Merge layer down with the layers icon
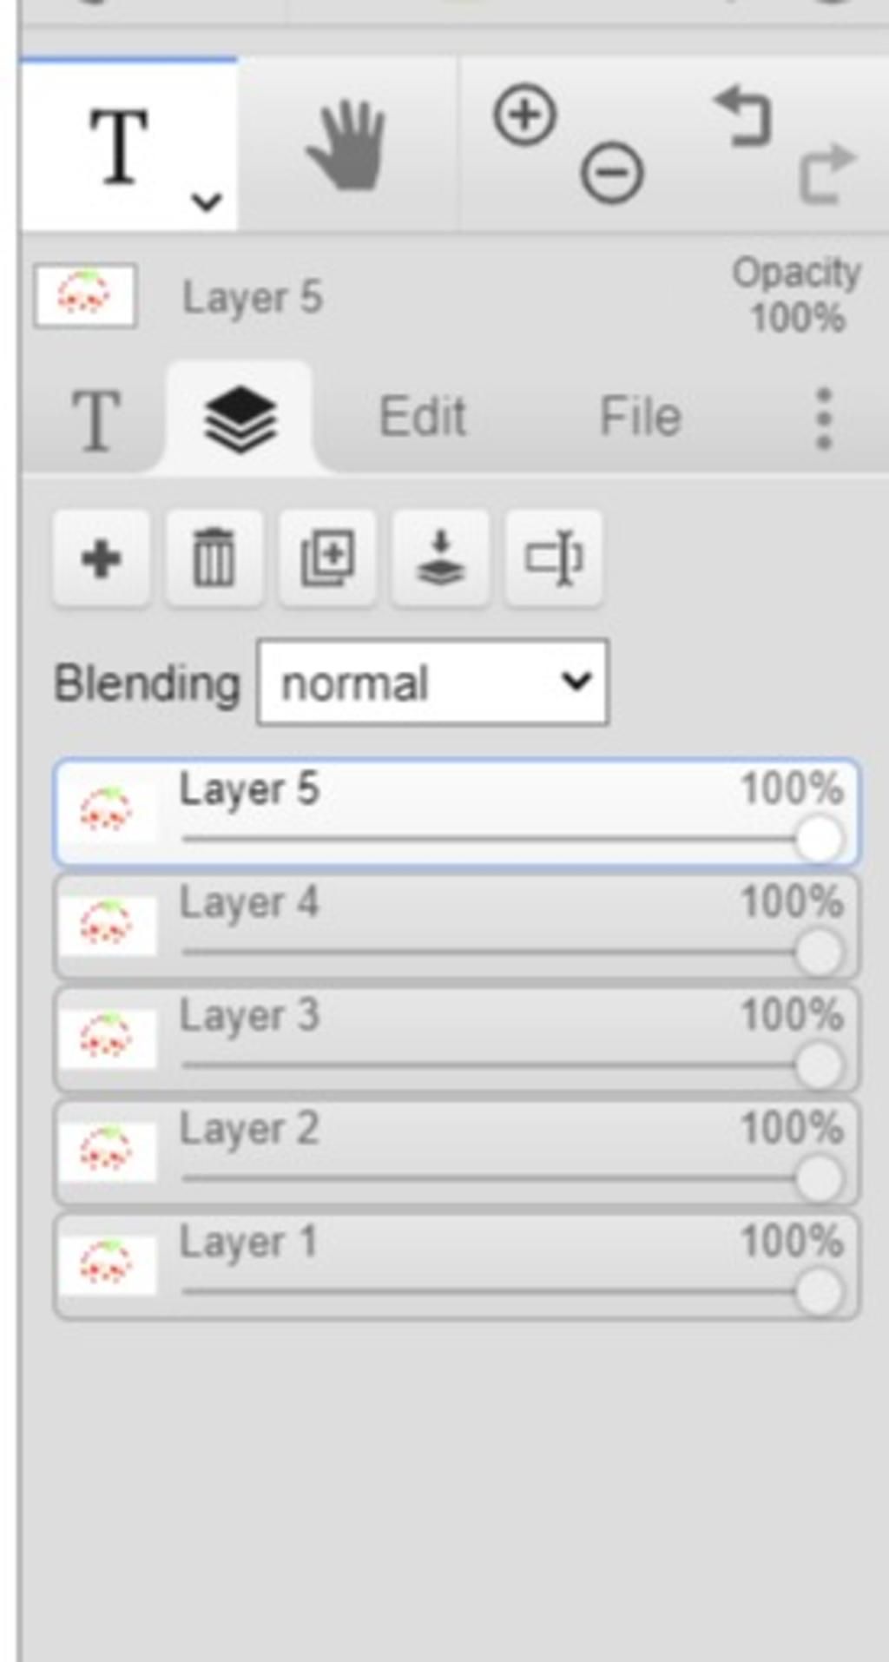The height and width of the screenshot is (1662, 889). pyautogui.click(x=440, y=557)
